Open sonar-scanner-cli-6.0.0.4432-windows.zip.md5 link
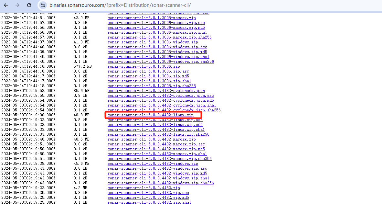The height and width of the screenshot is (204, 382). coord(157,174)
